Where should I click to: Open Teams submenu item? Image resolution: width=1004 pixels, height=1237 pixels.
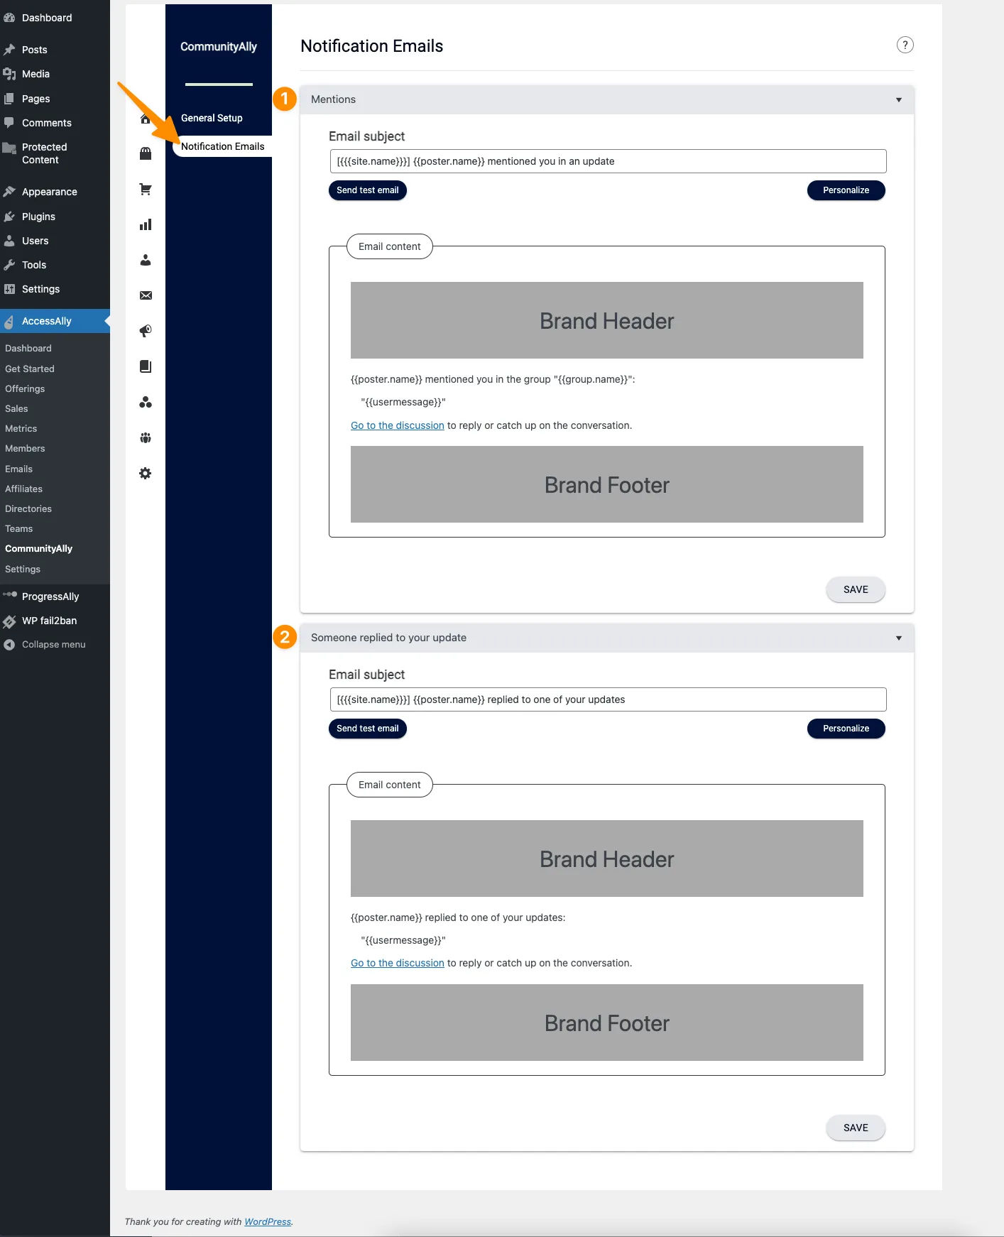19,529
